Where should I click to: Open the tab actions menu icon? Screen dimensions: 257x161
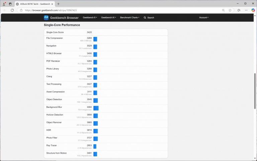(x=10, y=4)
